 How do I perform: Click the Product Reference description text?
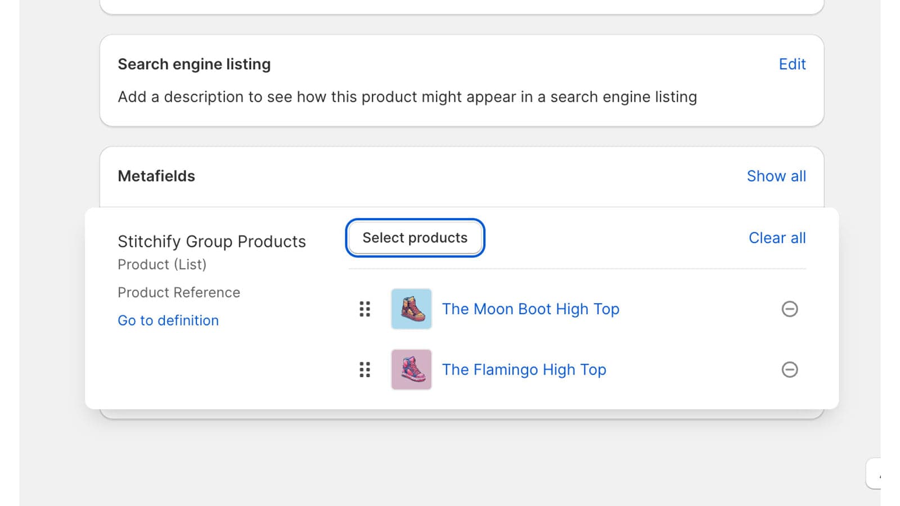click(179, 292)
